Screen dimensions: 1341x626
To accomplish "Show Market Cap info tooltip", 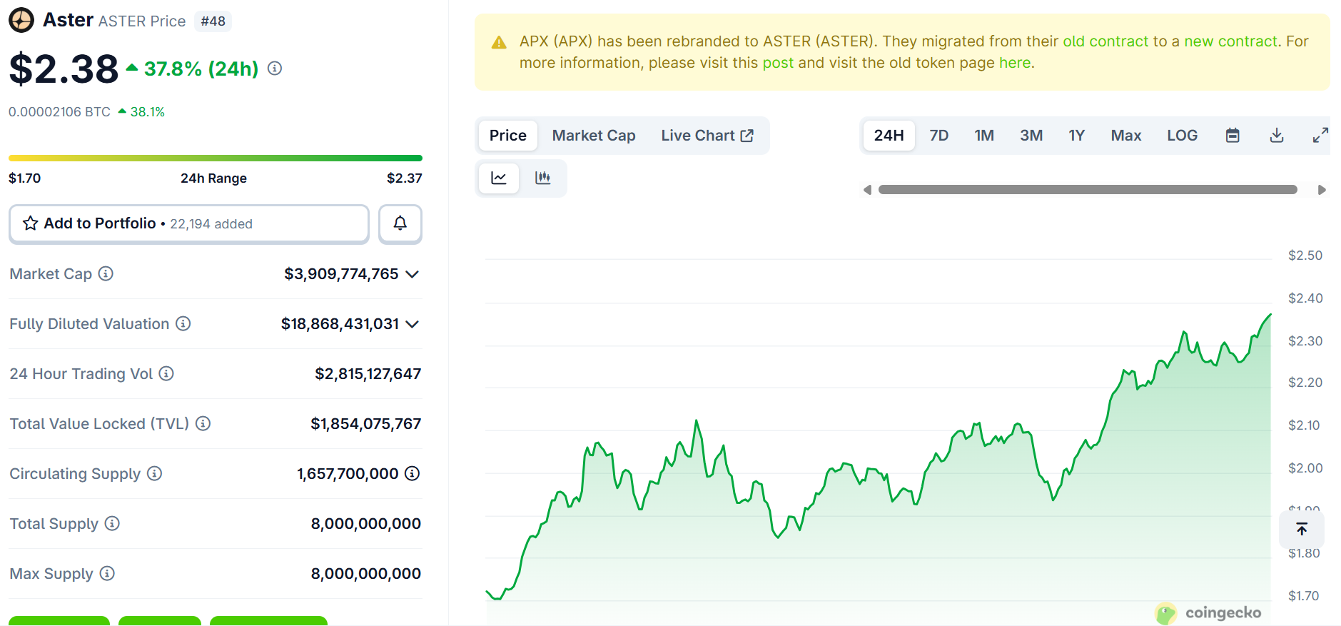I will pos(106,273).
